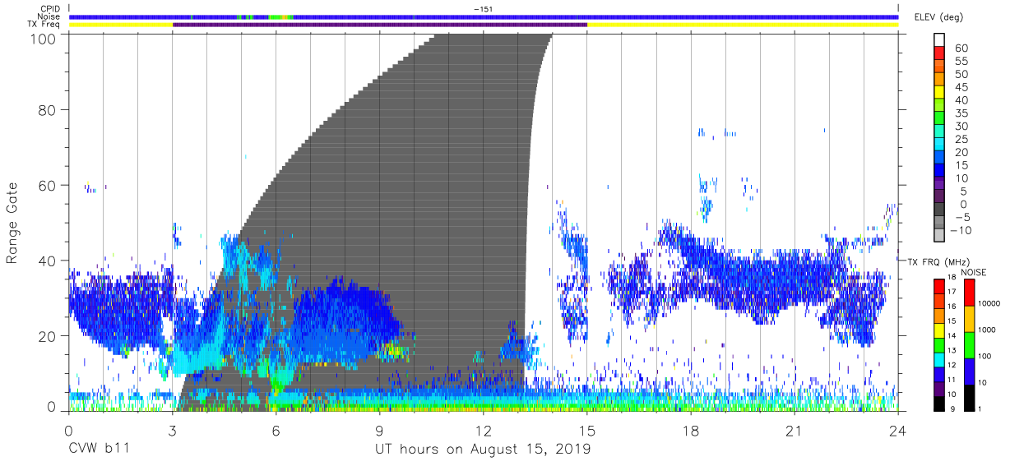Click the 100 label on NOISE legend
The height and width of the screenshot is (466, 1010).
(x=984, y=356)
